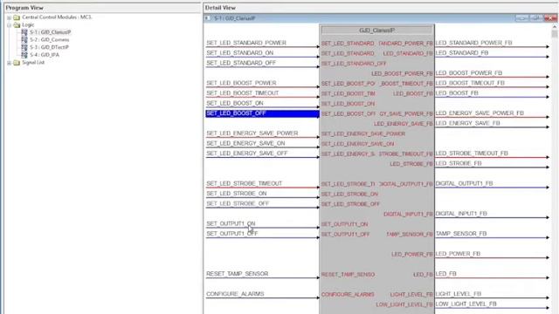This screenshot has width=559, height=314.
Task: Click the Detail View window title icon
Action: click(x=208, y=18)
